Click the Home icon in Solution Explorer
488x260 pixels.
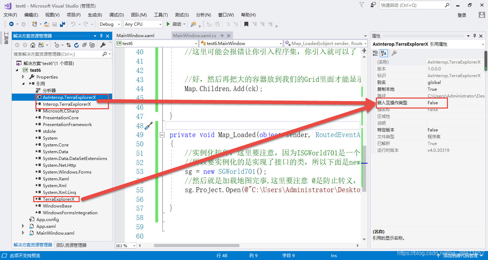pos(33,45)
